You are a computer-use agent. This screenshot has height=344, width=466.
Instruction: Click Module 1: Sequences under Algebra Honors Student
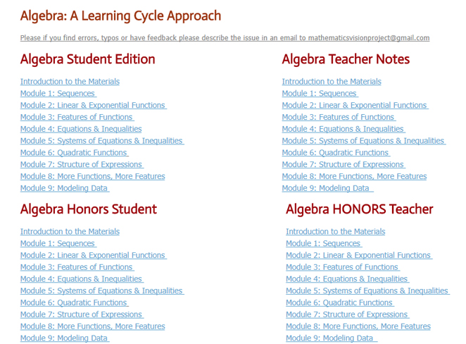pyautogui.click(x=58, y=244)
